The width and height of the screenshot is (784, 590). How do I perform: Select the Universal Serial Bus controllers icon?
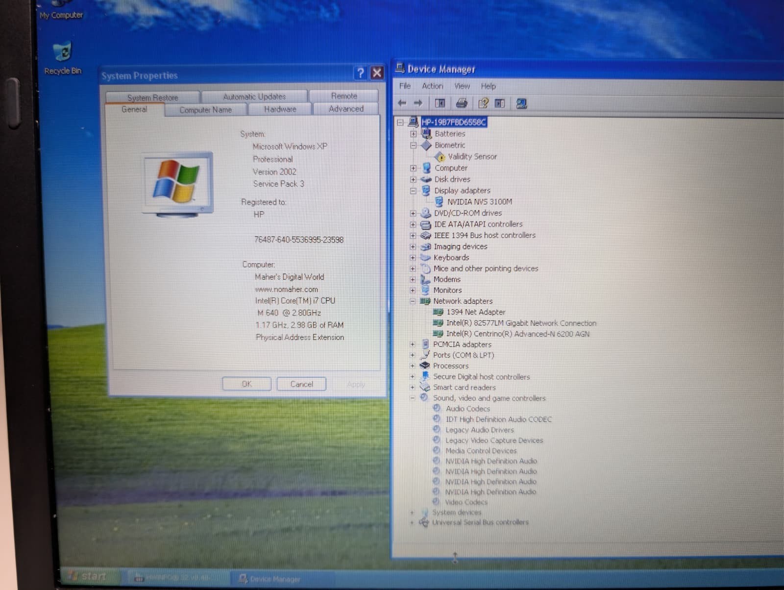tap(424, 522)
